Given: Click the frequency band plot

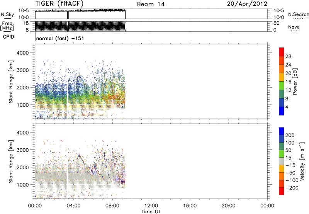Looking at the screenshot, I should click(80, 26).
